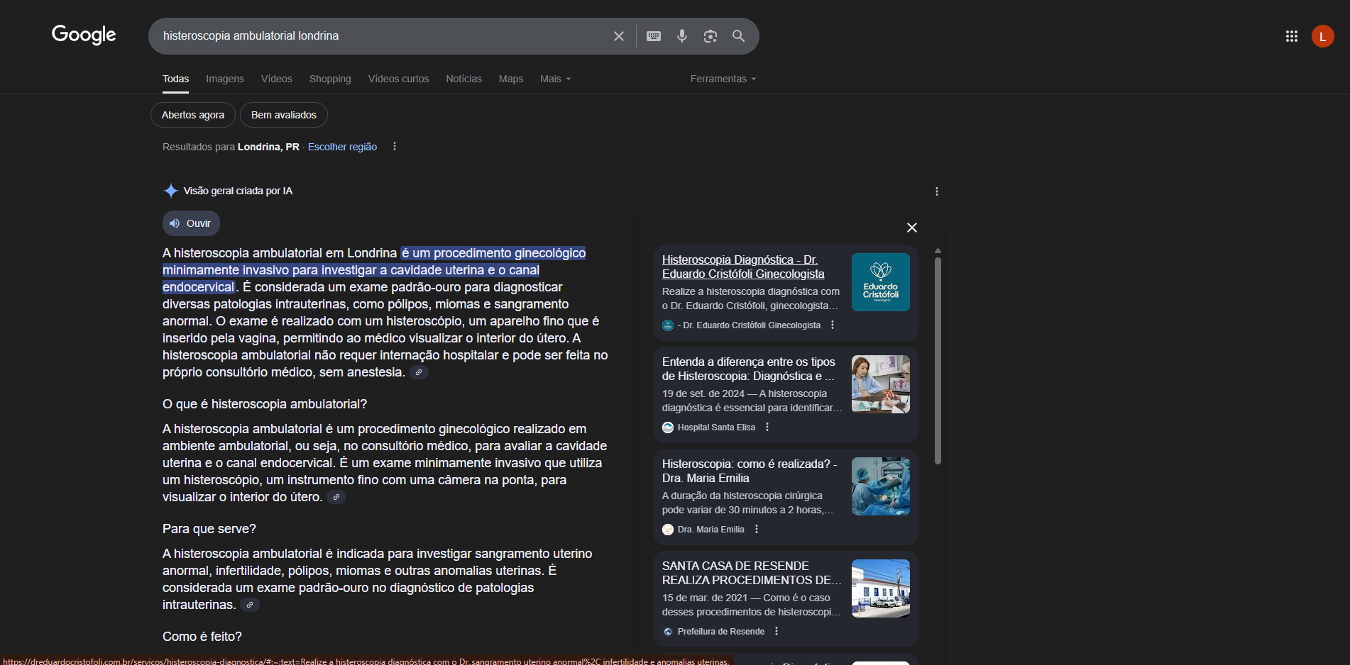Open options for Dra. Maria Emilia result

pyautogui.click(x=757, y=530)
